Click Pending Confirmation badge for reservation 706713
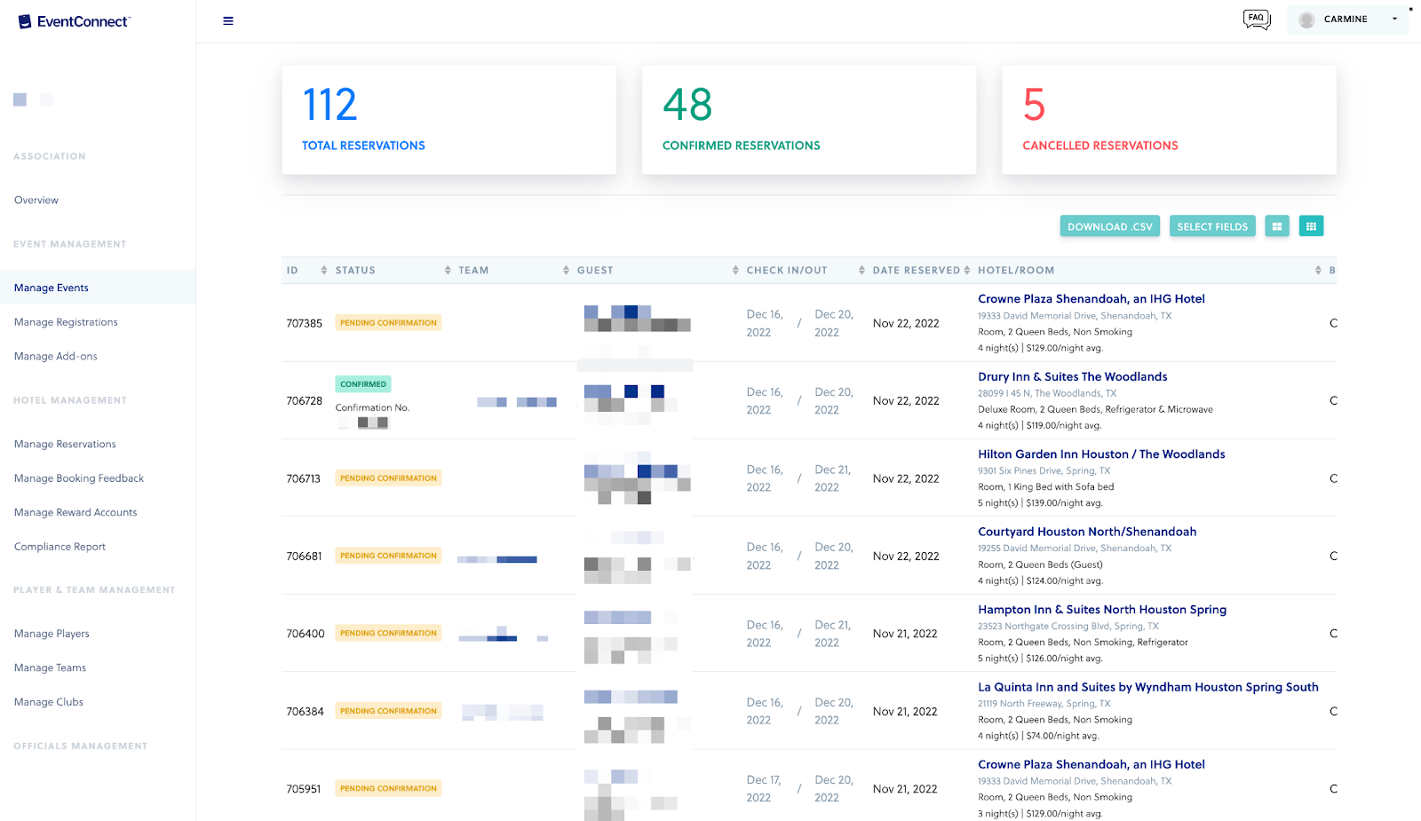 (388, 478)
